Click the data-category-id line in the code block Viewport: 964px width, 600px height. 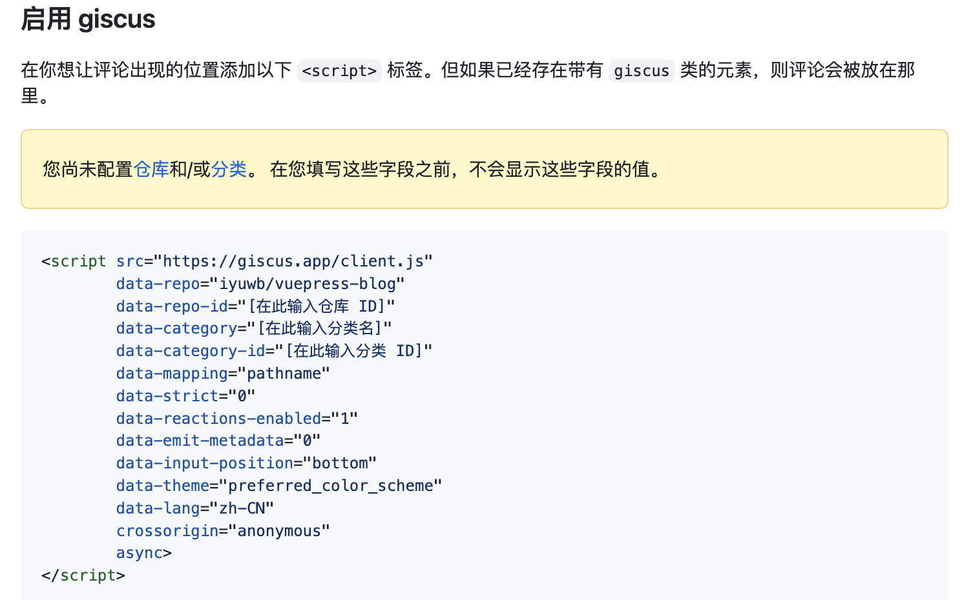coord(274,351)
